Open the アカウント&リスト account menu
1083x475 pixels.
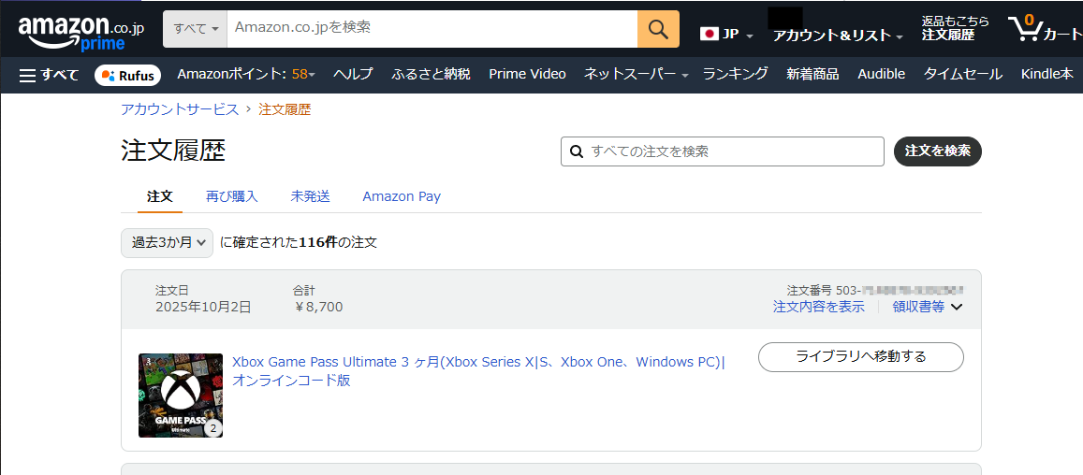(837, 36)
